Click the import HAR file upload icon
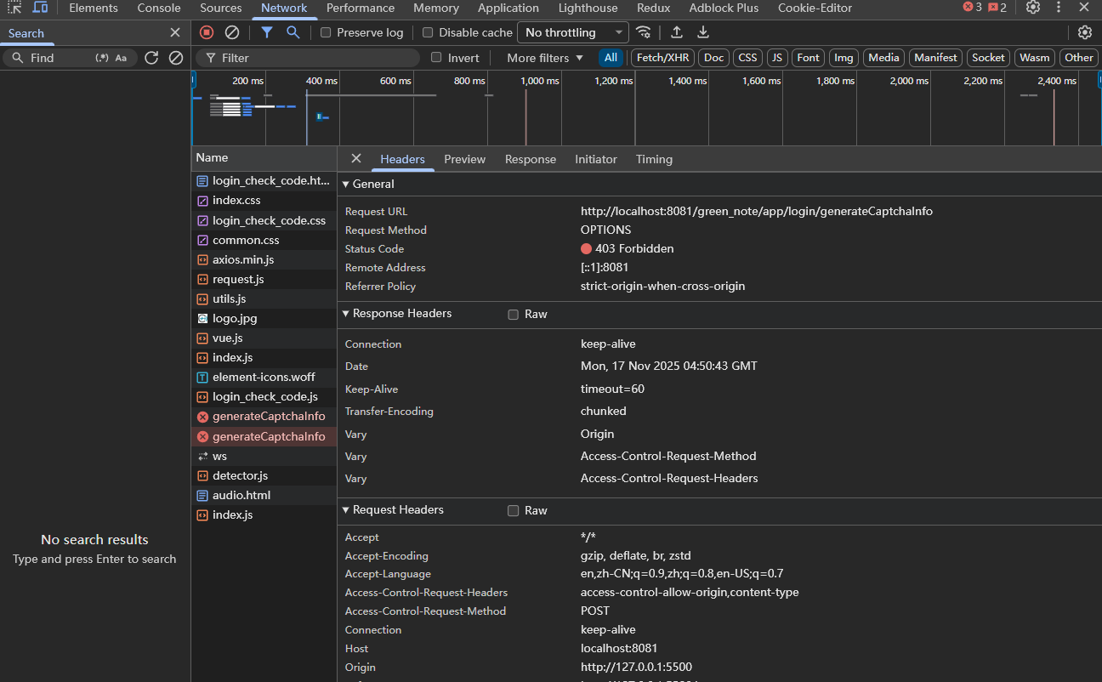 pos(677,32)
